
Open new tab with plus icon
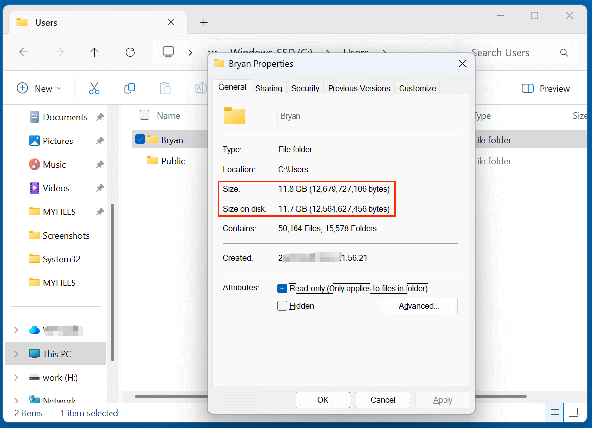coord(204,23)
